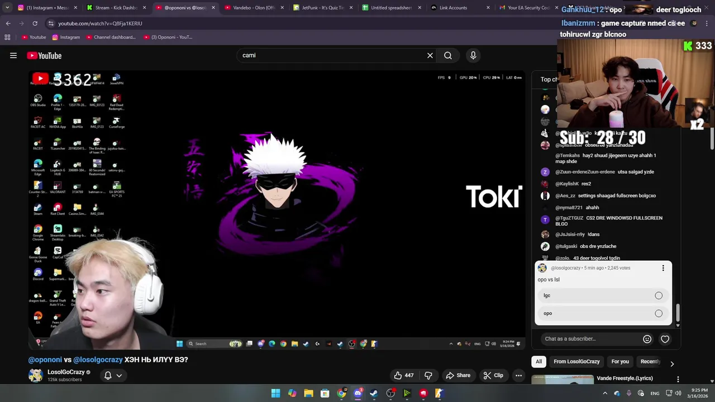Viewport: 715px width, 402px height.
Task: Start voice search with the microphone icon
Action: tap(473, 55)
